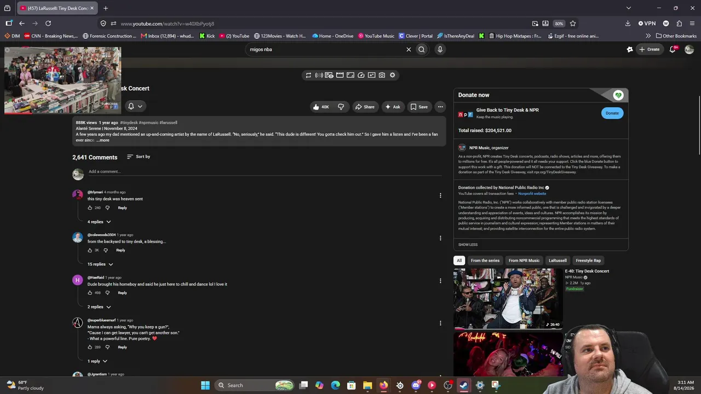Take a video screenshot with the camera icon
Image resolution: width=701 pixels, height=394 pixels.
pos(382,75)
